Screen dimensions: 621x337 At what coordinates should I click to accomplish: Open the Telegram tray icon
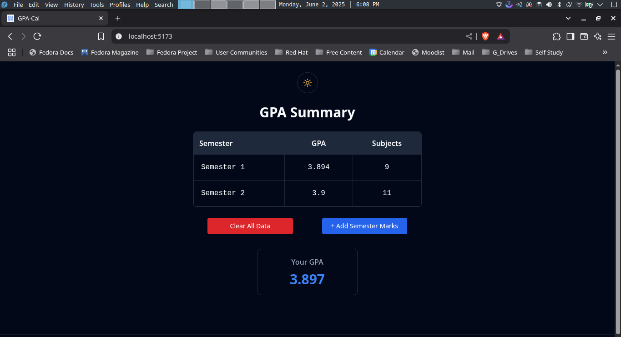pyautogui.click(x=519, y=5)
